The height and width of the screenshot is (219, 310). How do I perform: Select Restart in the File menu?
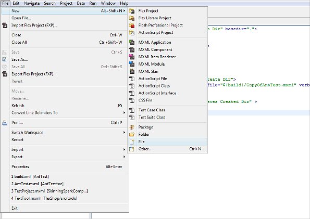[x=65, y=139]
